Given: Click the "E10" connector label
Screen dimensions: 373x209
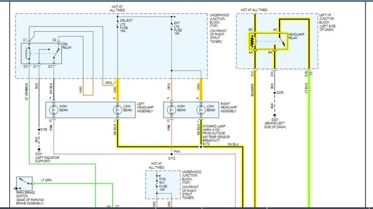Looking at the screenshot, I should [x=306, y=74].
